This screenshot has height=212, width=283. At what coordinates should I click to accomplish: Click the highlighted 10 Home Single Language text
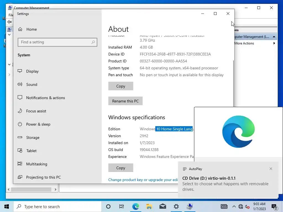pos(174,129)
